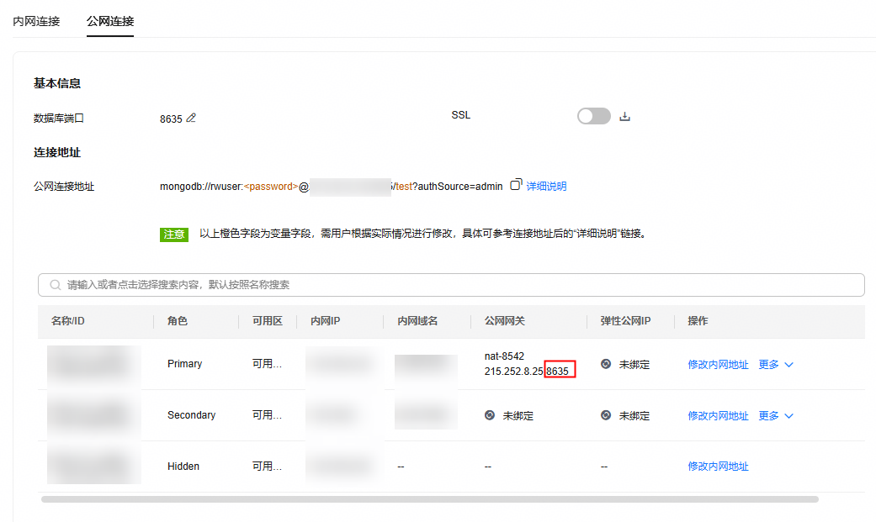Click the 基本信息 heading
This screenshot has width=876, height=522.
click(x=57, y=83)
